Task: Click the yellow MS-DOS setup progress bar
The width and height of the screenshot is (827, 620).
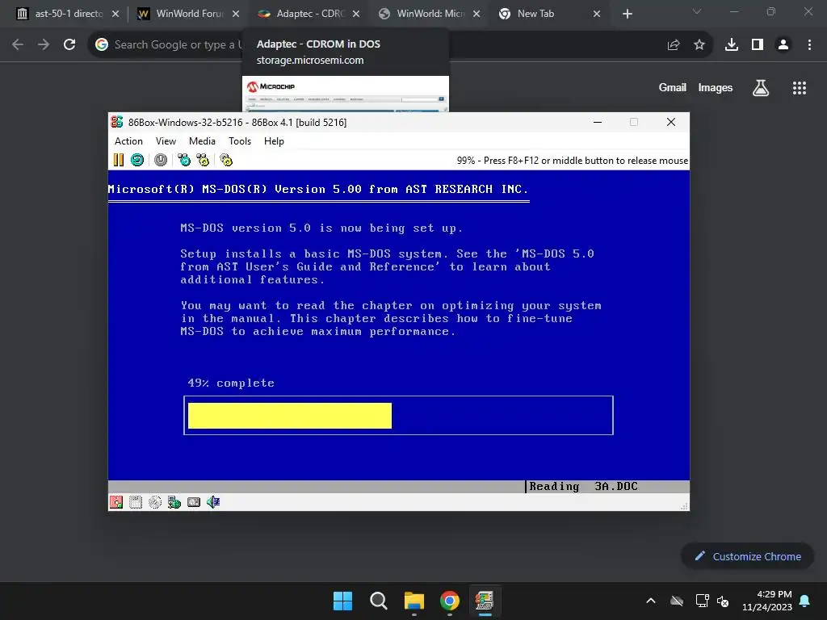Action: click(x=290, y=416)
